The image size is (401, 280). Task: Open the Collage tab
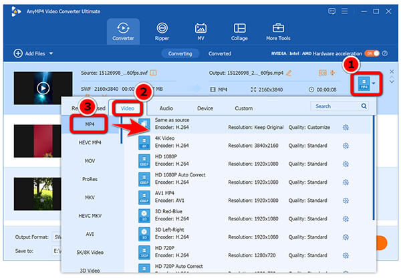239,31
